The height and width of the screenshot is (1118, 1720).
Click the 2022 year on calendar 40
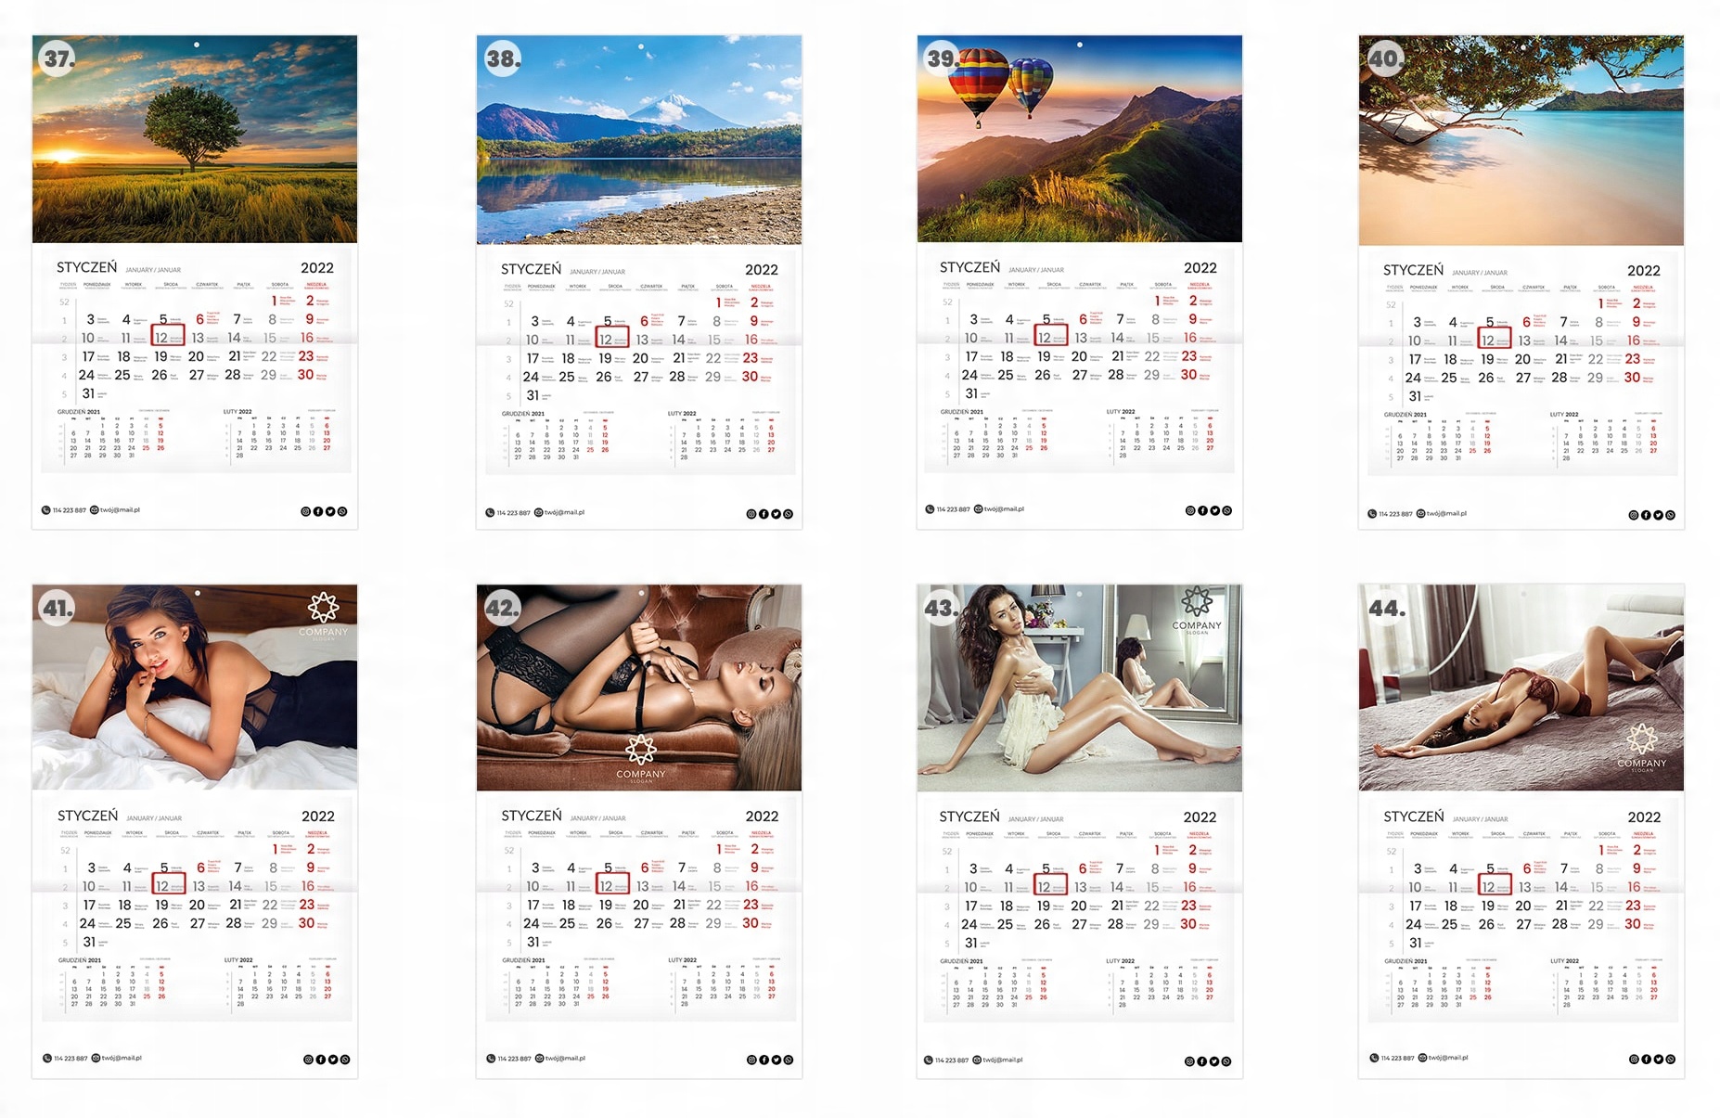point(1644,271)
